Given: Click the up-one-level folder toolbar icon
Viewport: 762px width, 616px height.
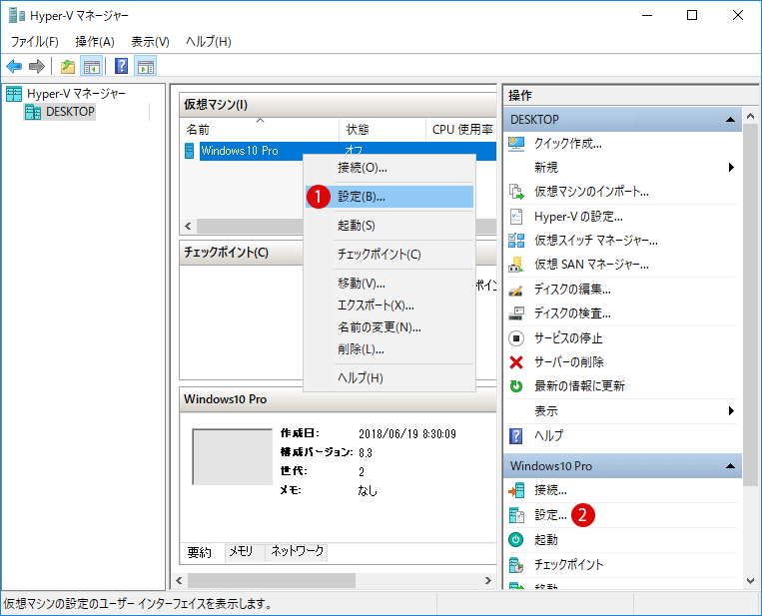Looking at the screenshot, I should [68, 66].
